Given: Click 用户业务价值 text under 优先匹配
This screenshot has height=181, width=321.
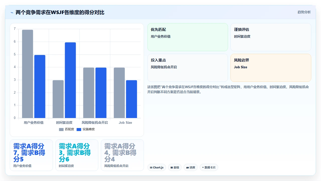Looking at the screenshot, I should (x=161, y=36).
